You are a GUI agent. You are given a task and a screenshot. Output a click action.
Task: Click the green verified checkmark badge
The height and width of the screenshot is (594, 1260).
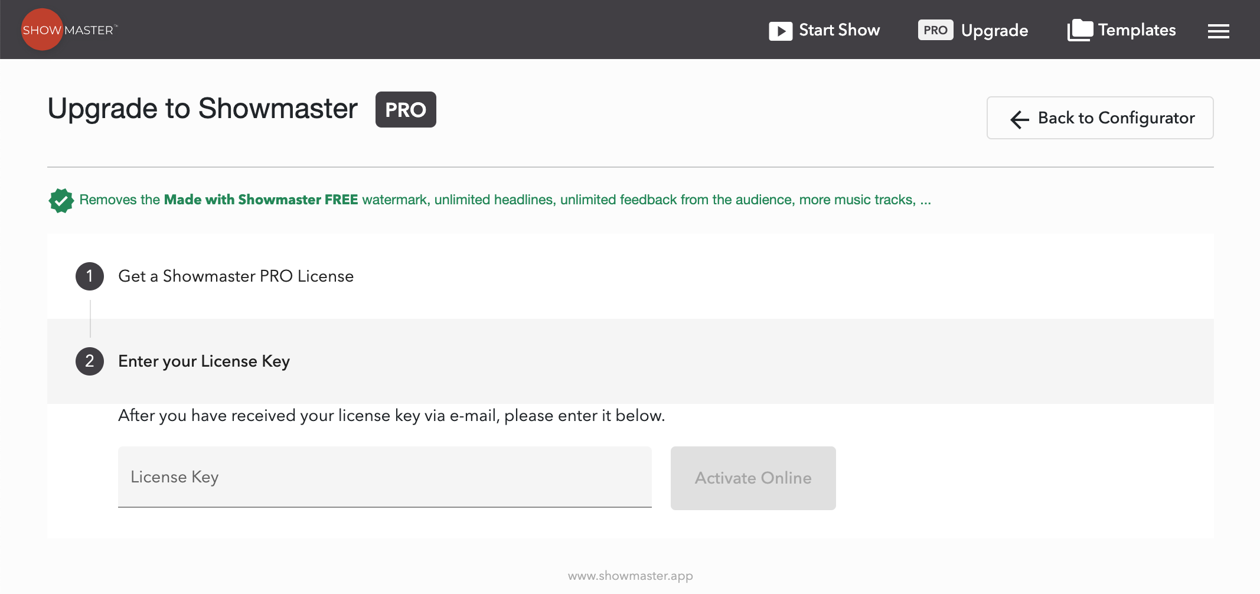61,201
